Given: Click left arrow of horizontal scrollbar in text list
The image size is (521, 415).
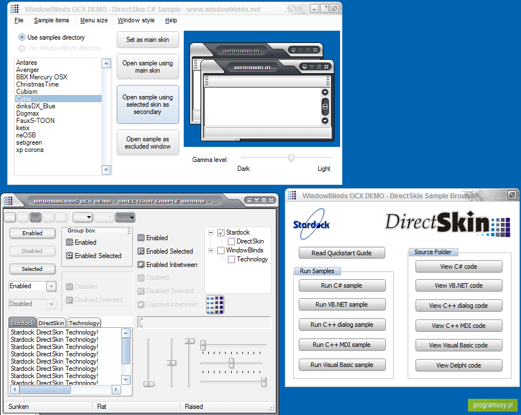Looking at the screenshot, I should [x=15, y=389].
